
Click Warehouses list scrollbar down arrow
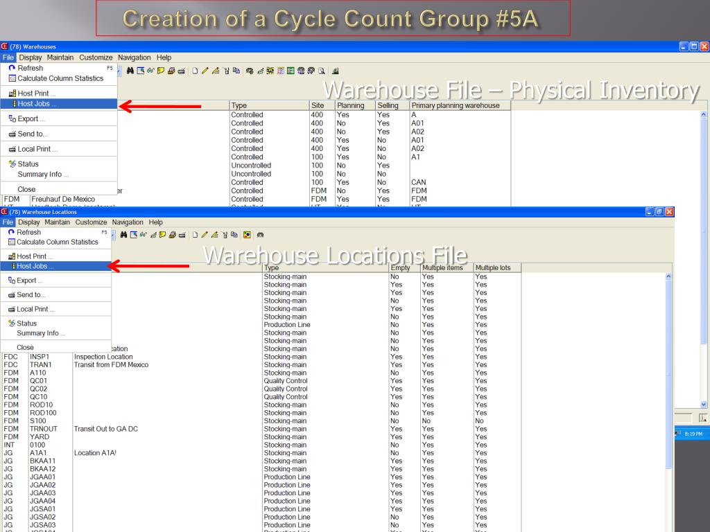704,405
